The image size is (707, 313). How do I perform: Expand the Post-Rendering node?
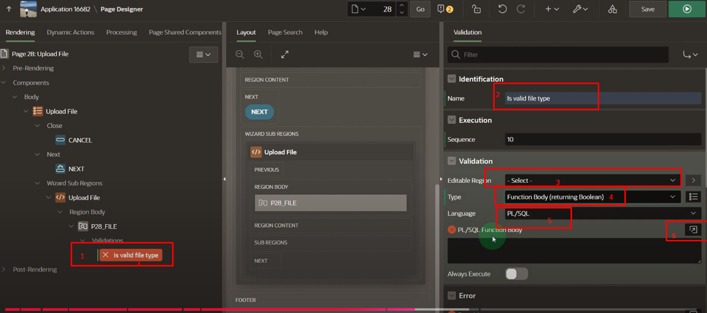4,269
